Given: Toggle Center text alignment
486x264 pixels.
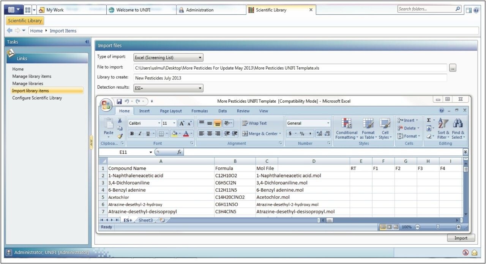Looking at the screenshot, I should pyautogui.click(x=210, y=133).
